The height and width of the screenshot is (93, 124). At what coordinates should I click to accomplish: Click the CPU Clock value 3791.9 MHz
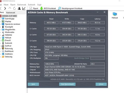74,53
